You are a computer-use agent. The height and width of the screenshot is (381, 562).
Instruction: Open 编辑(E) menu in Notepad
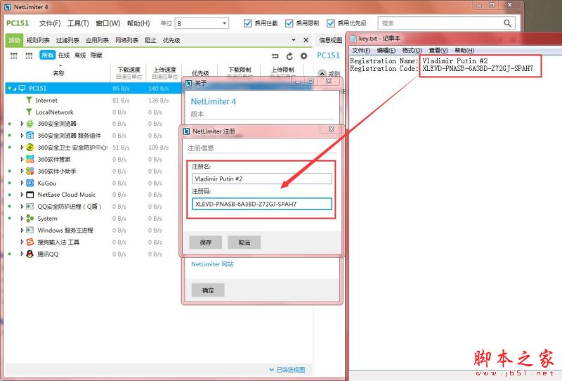(x=386, y=50)
